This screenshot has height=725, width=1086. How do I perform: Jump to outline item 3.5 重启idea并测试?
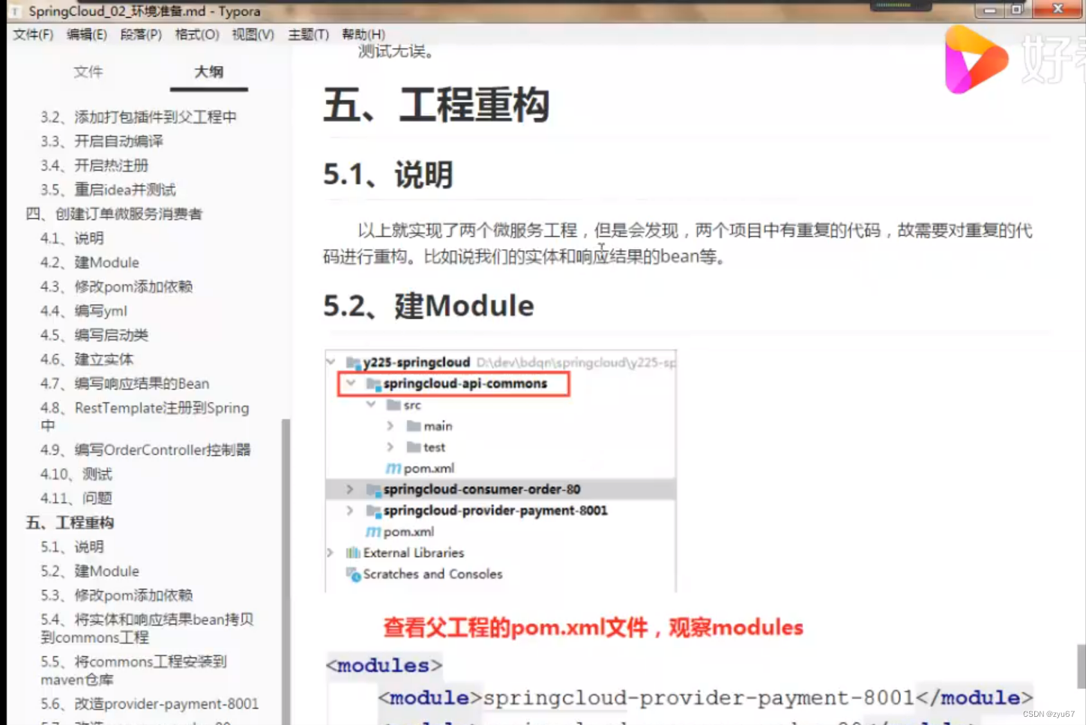coord(108,189)
